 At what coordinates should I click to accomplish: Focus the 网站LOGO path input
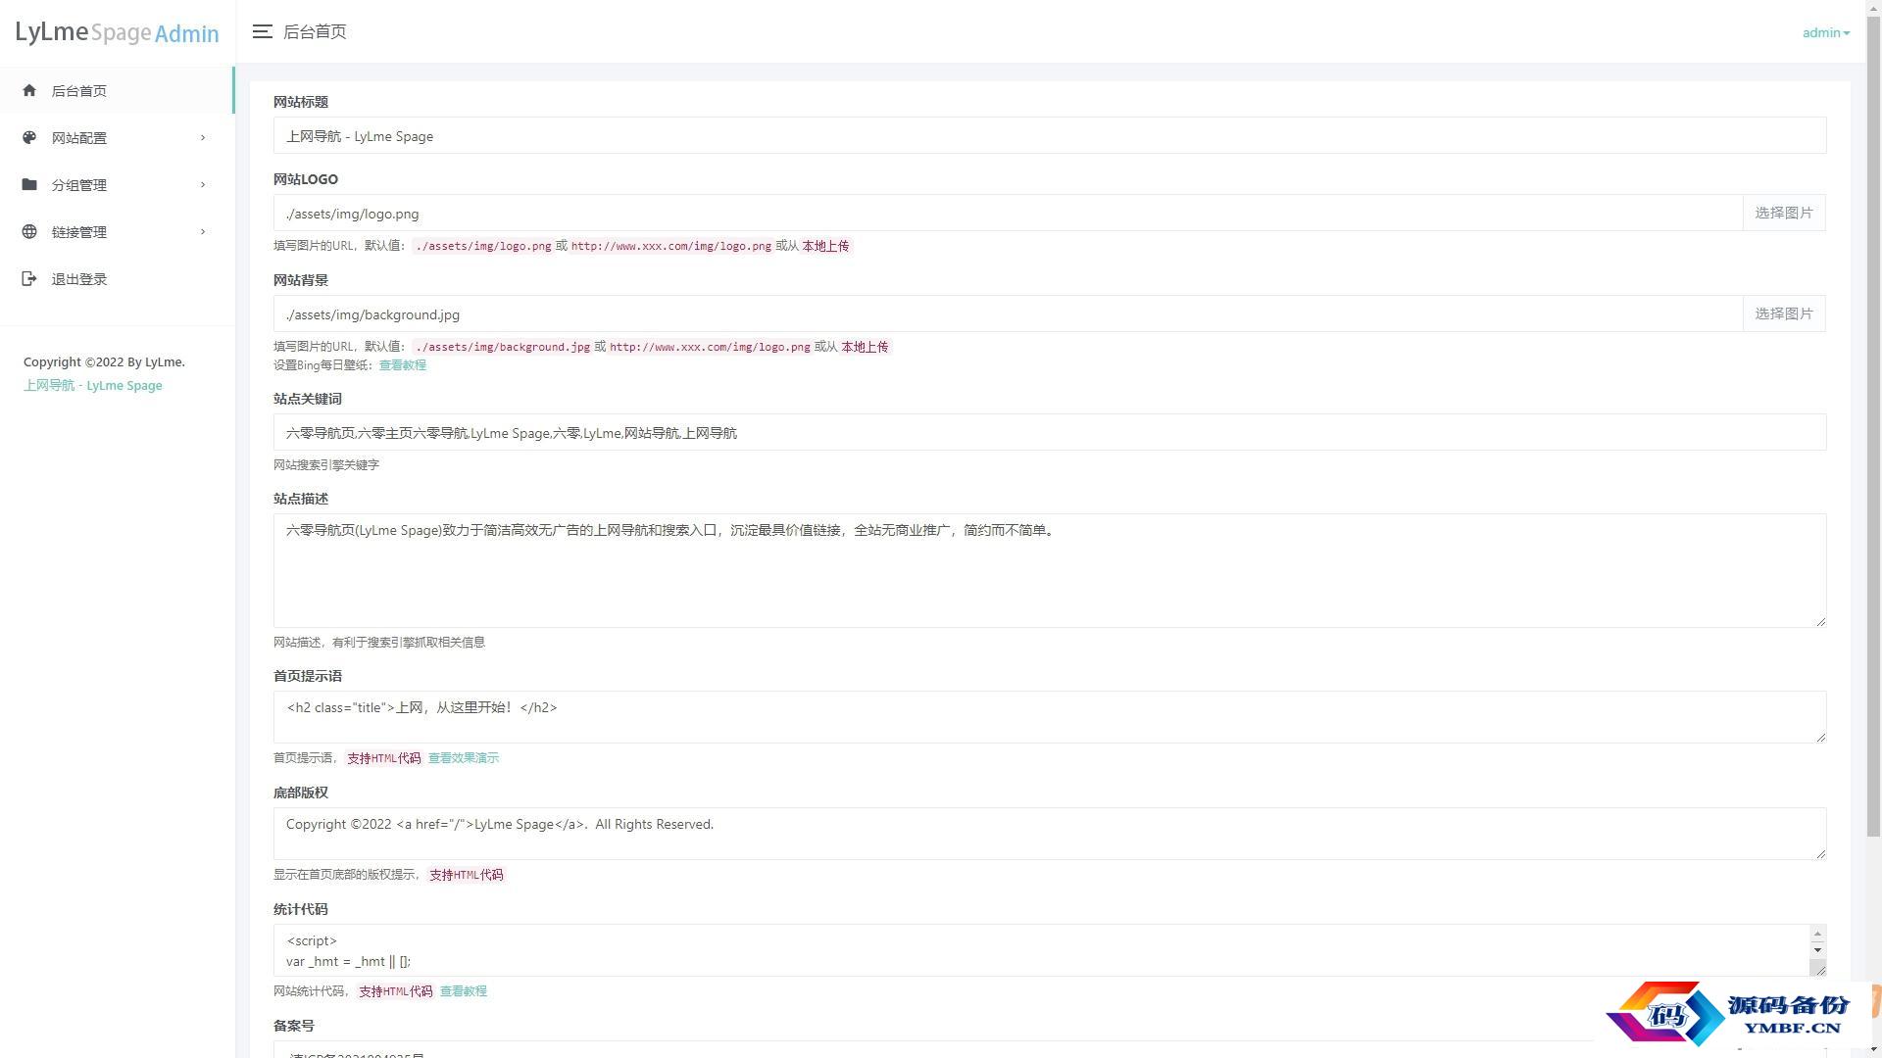pos(1008,213)
